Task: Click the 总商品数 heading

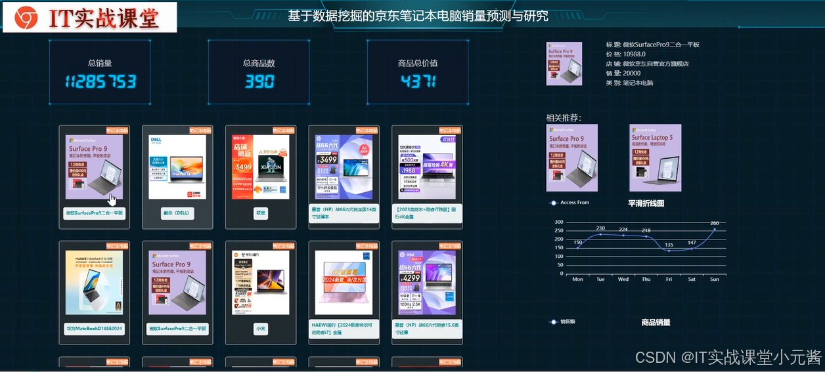Action: click(x=259, y=64)
